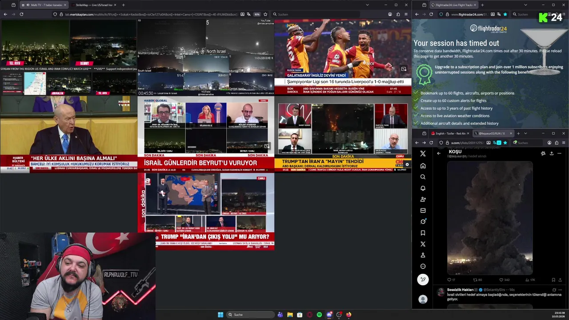Open Sessizlik Hakları profile name
Viewport: 569px width, 320px height.
[x=460, y=290]
